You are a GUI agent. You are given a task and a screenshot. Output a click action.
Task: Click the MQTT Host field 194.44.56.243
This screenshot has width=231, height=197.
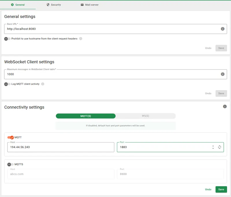click(x=61, y=147)
